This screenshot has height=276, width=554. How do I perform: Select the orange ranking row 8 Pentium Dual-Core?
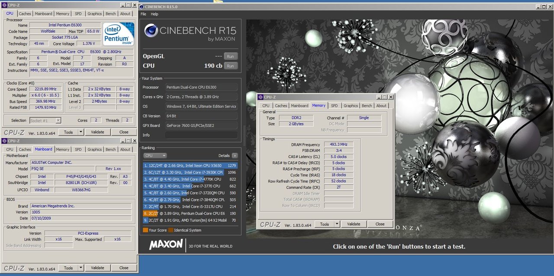pyautogui.click(x=190, y=214)
